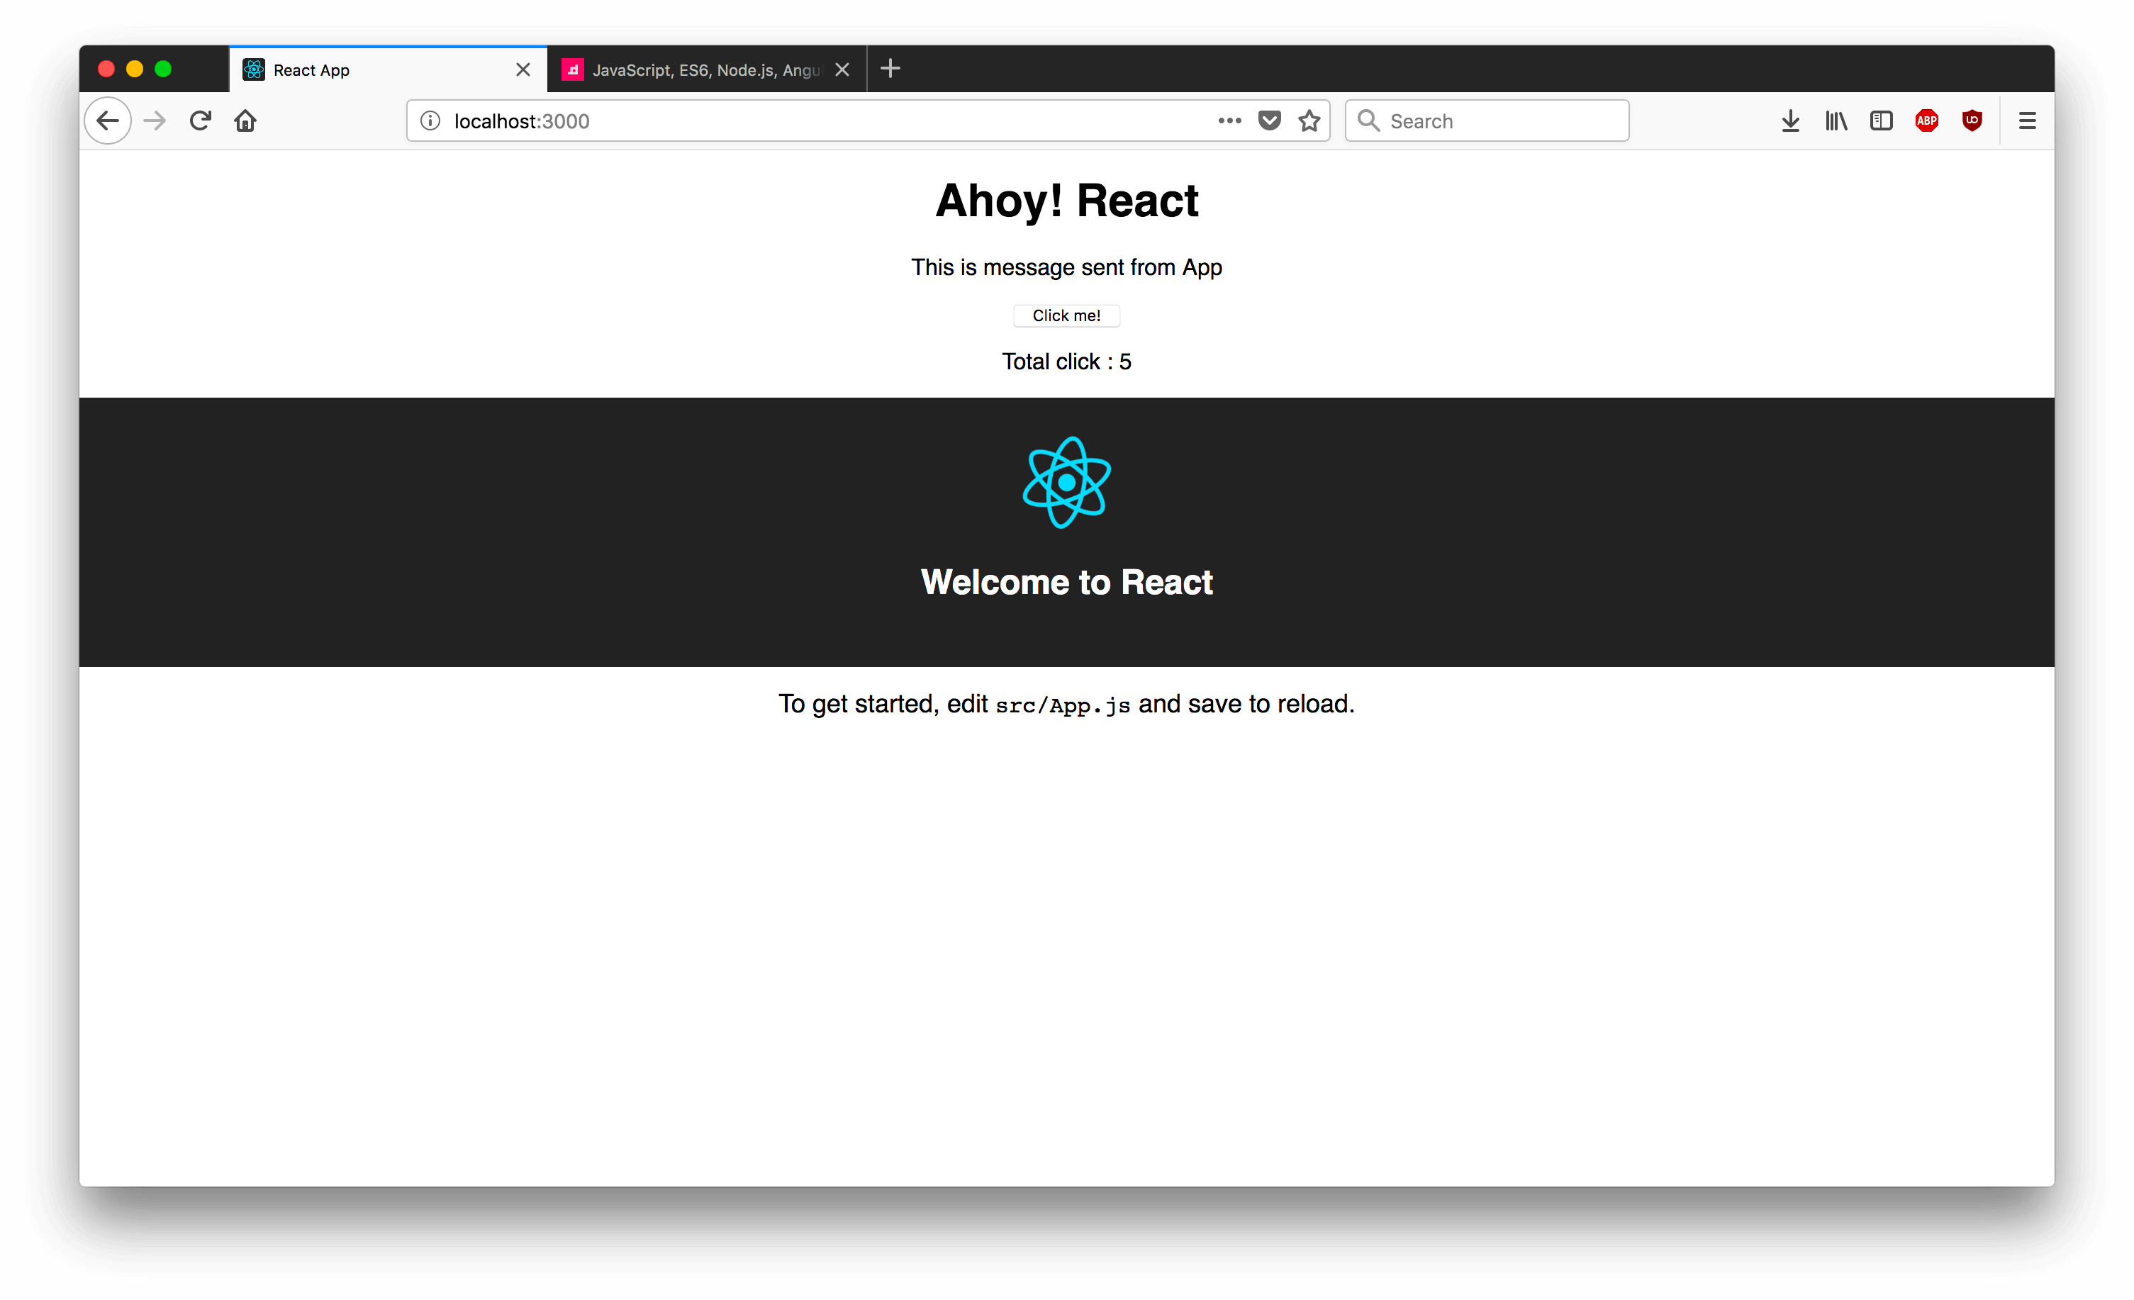The height and width of the screenshot is (1300, 2134).
Task: Bookmark this page with the star
Action: [1309, 121]
